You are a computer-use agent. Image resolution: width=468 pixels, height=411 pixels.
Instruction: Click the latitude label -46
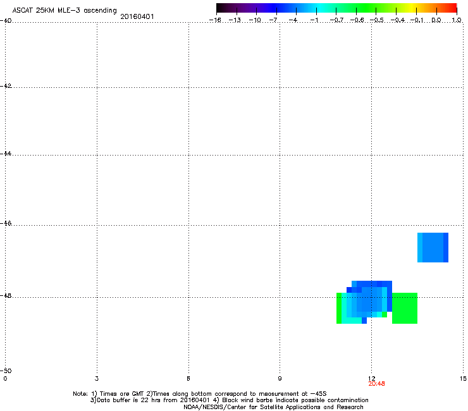pyautogui.click(x=5, y=223)
